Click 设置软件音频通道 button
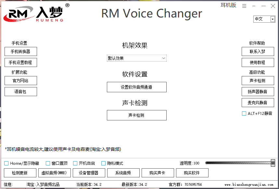The width and height of the screenshot is (279, 189). (x=137, y=87)
